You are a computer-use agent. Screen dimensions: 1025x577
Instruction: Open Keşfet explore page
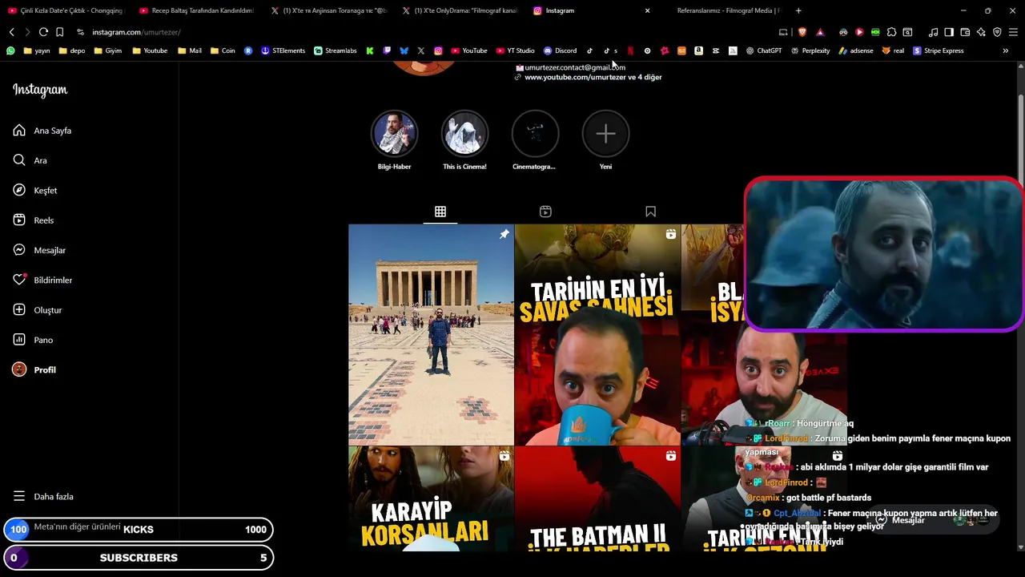[34, 190]
